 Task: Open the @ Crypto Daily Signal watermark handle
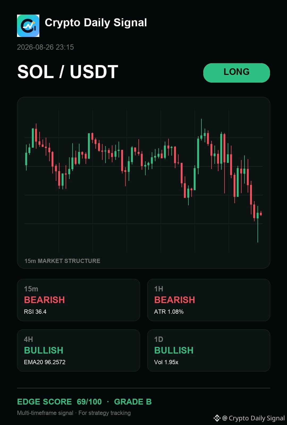pos(253,418)
